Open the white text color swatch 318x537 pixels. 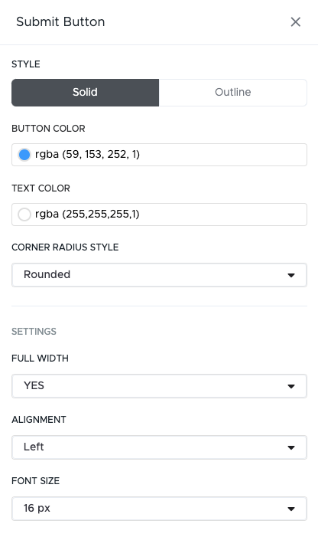click(x=24, y=214)
